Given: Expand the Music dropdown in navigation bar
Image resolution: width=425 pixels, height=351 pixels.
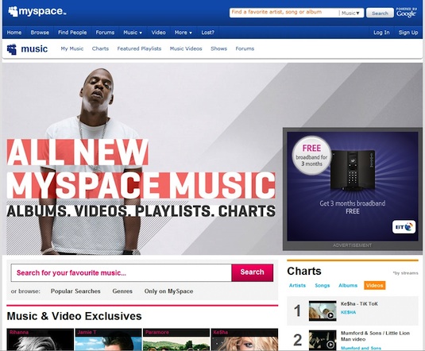Looking at the screenshot, I should (133, 33).
